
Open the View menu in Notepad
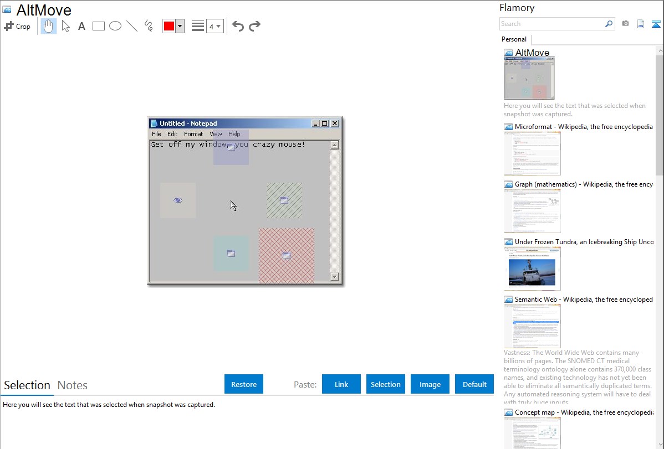click(x=216, y=134)
